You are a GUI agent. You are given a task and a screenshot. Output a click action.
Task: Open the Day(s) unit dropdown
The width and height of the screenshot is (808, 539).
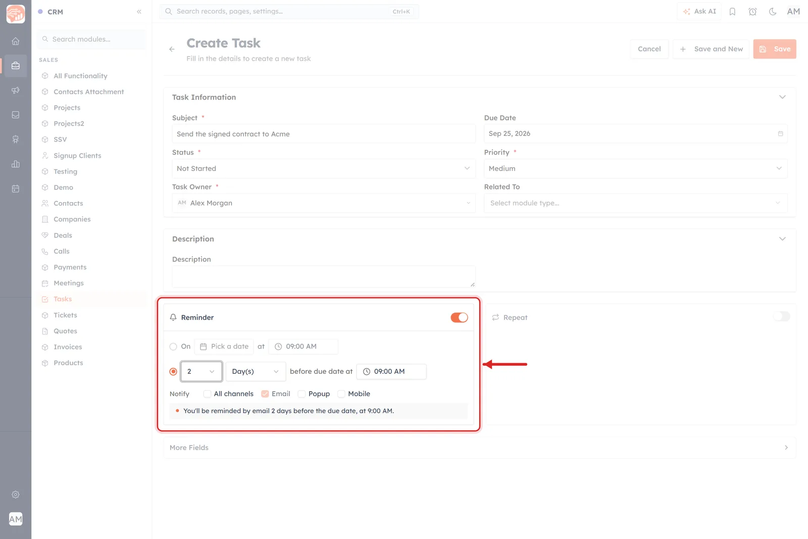coord(256,371)
